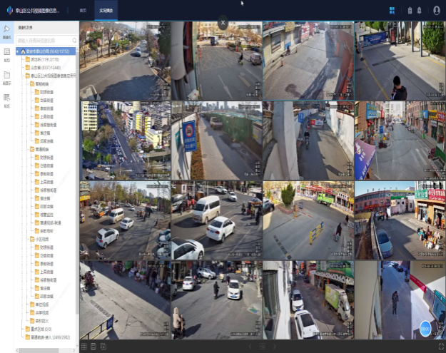Viewport: 446px width, 353px height.
Task: Open notifications via the bell icon
Action: [419, 10]
